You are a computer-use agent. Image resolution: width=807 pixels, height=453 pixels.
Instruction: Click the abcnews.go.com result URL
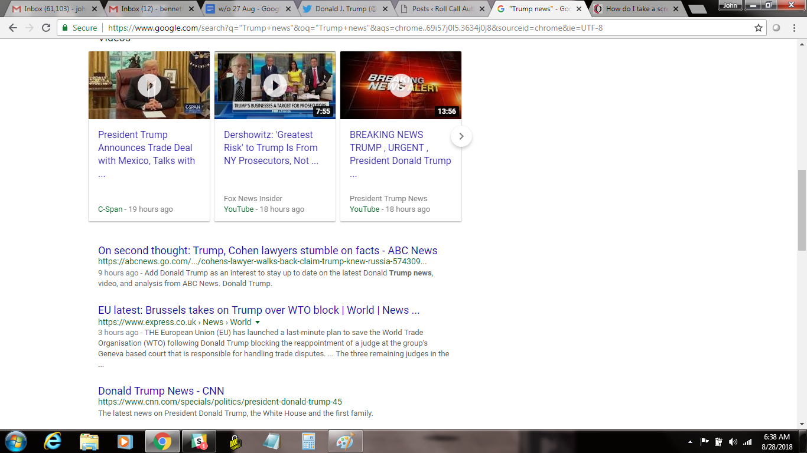click(262, 262)
